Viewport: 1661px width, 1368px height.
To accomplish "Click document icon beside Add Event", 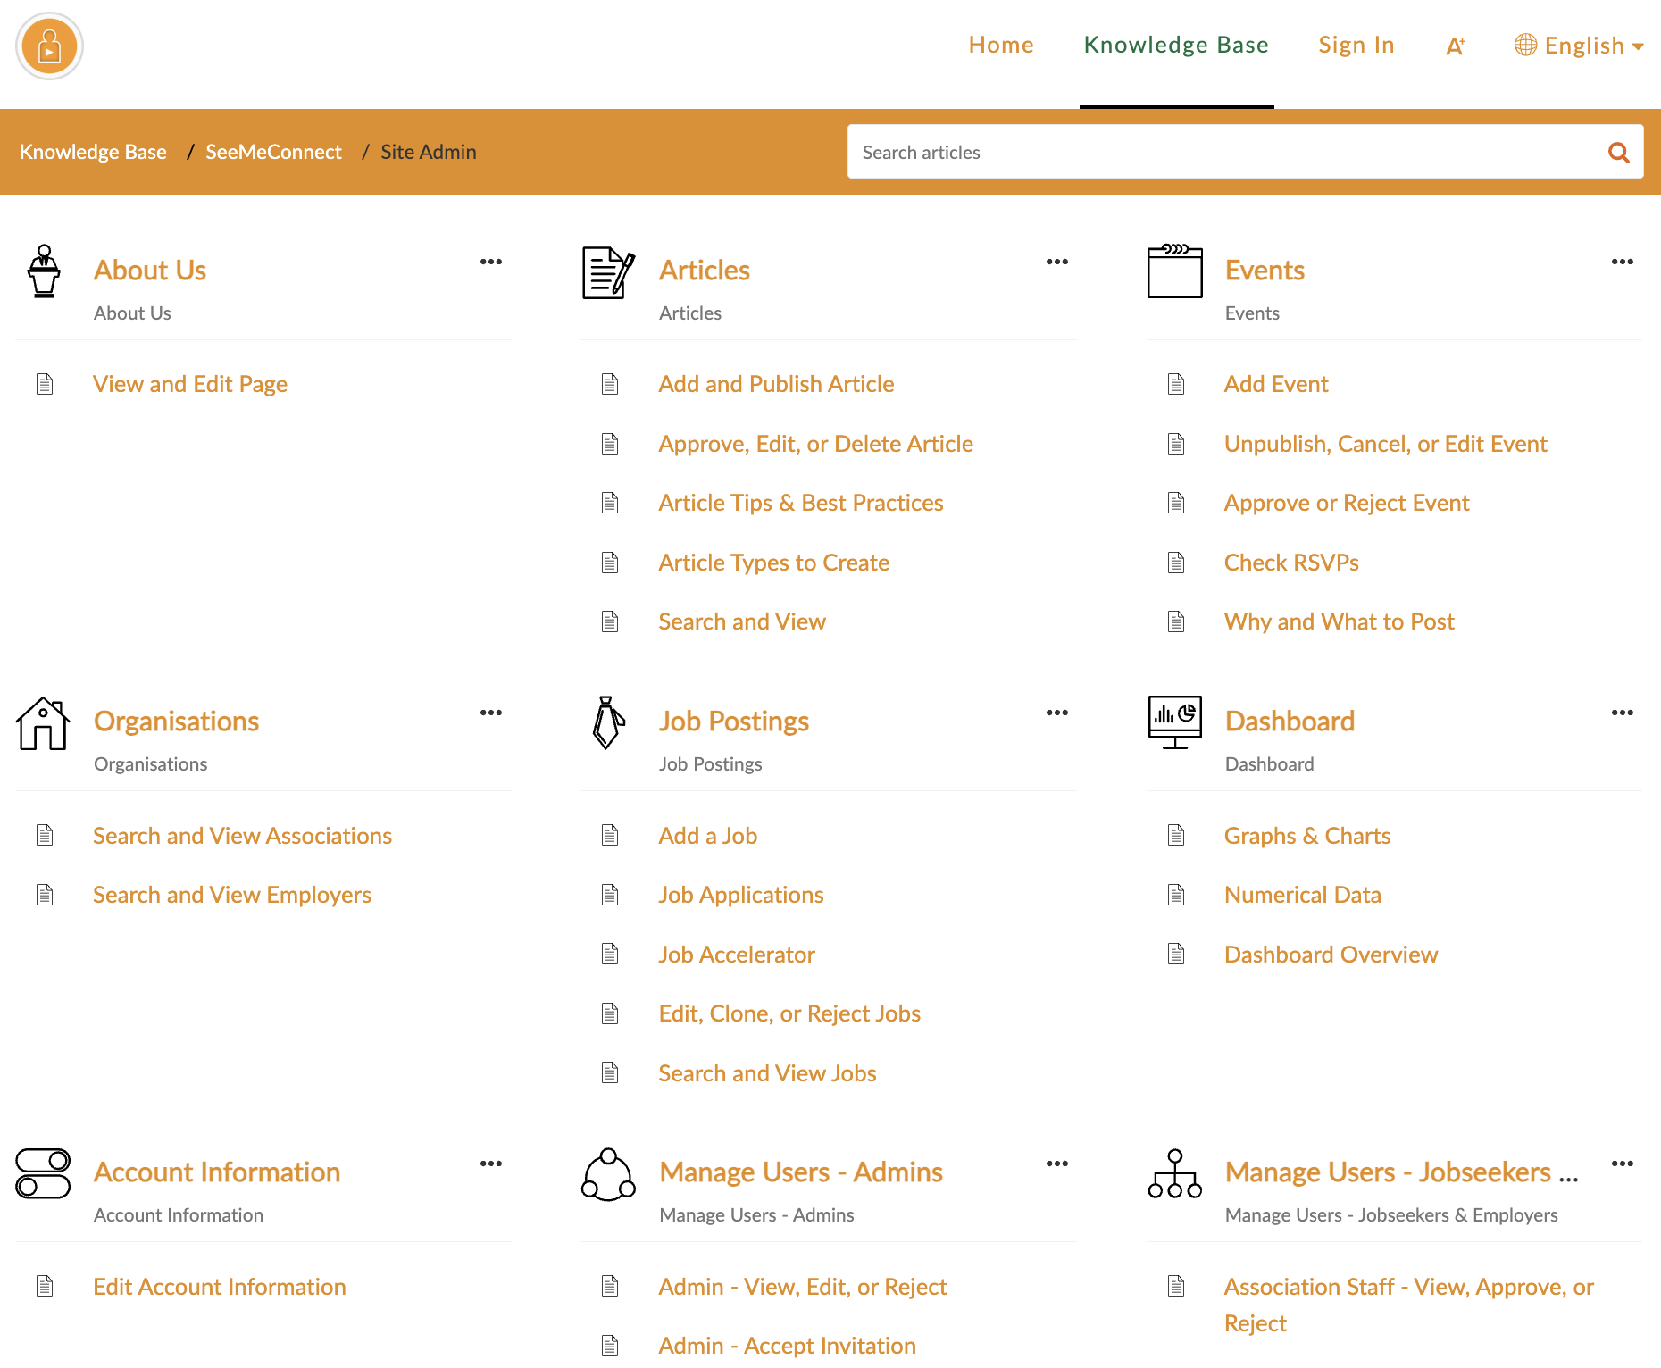I will pyautogui.click(x=1176, y=384).
